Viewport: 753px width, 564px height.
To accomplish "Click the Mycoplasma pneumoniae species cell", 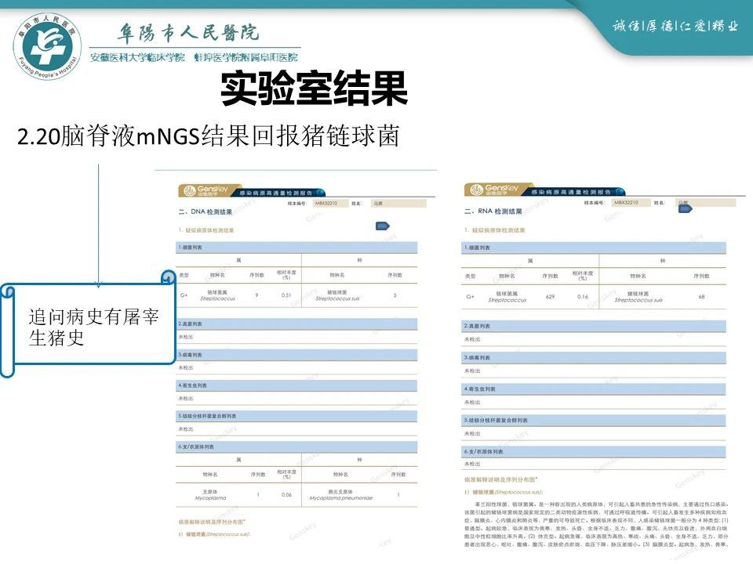I will coord(341,495).
